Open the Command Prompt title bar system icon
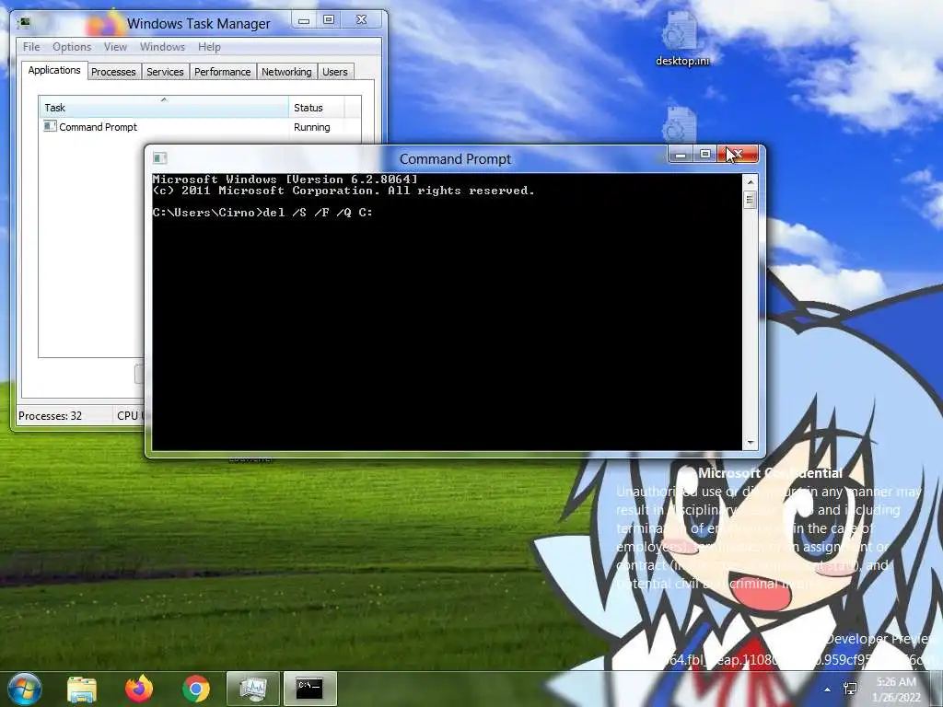The width and height of the screenshot is (943, 707). tap(159, 158)
